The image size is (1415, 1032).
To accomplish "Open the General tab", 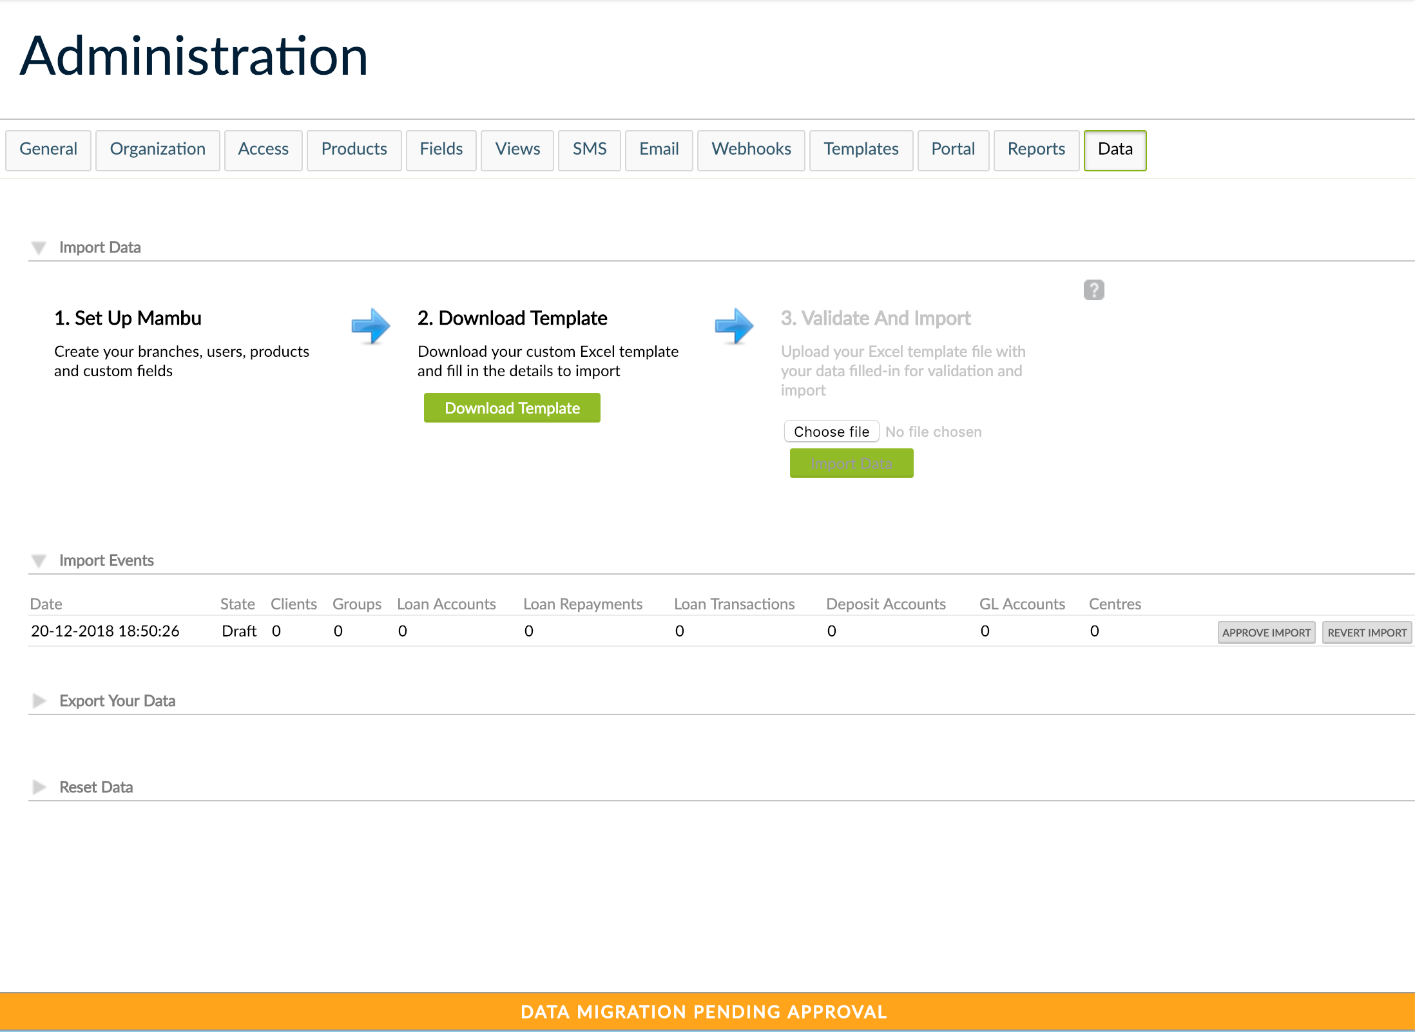I will (48, 149).
